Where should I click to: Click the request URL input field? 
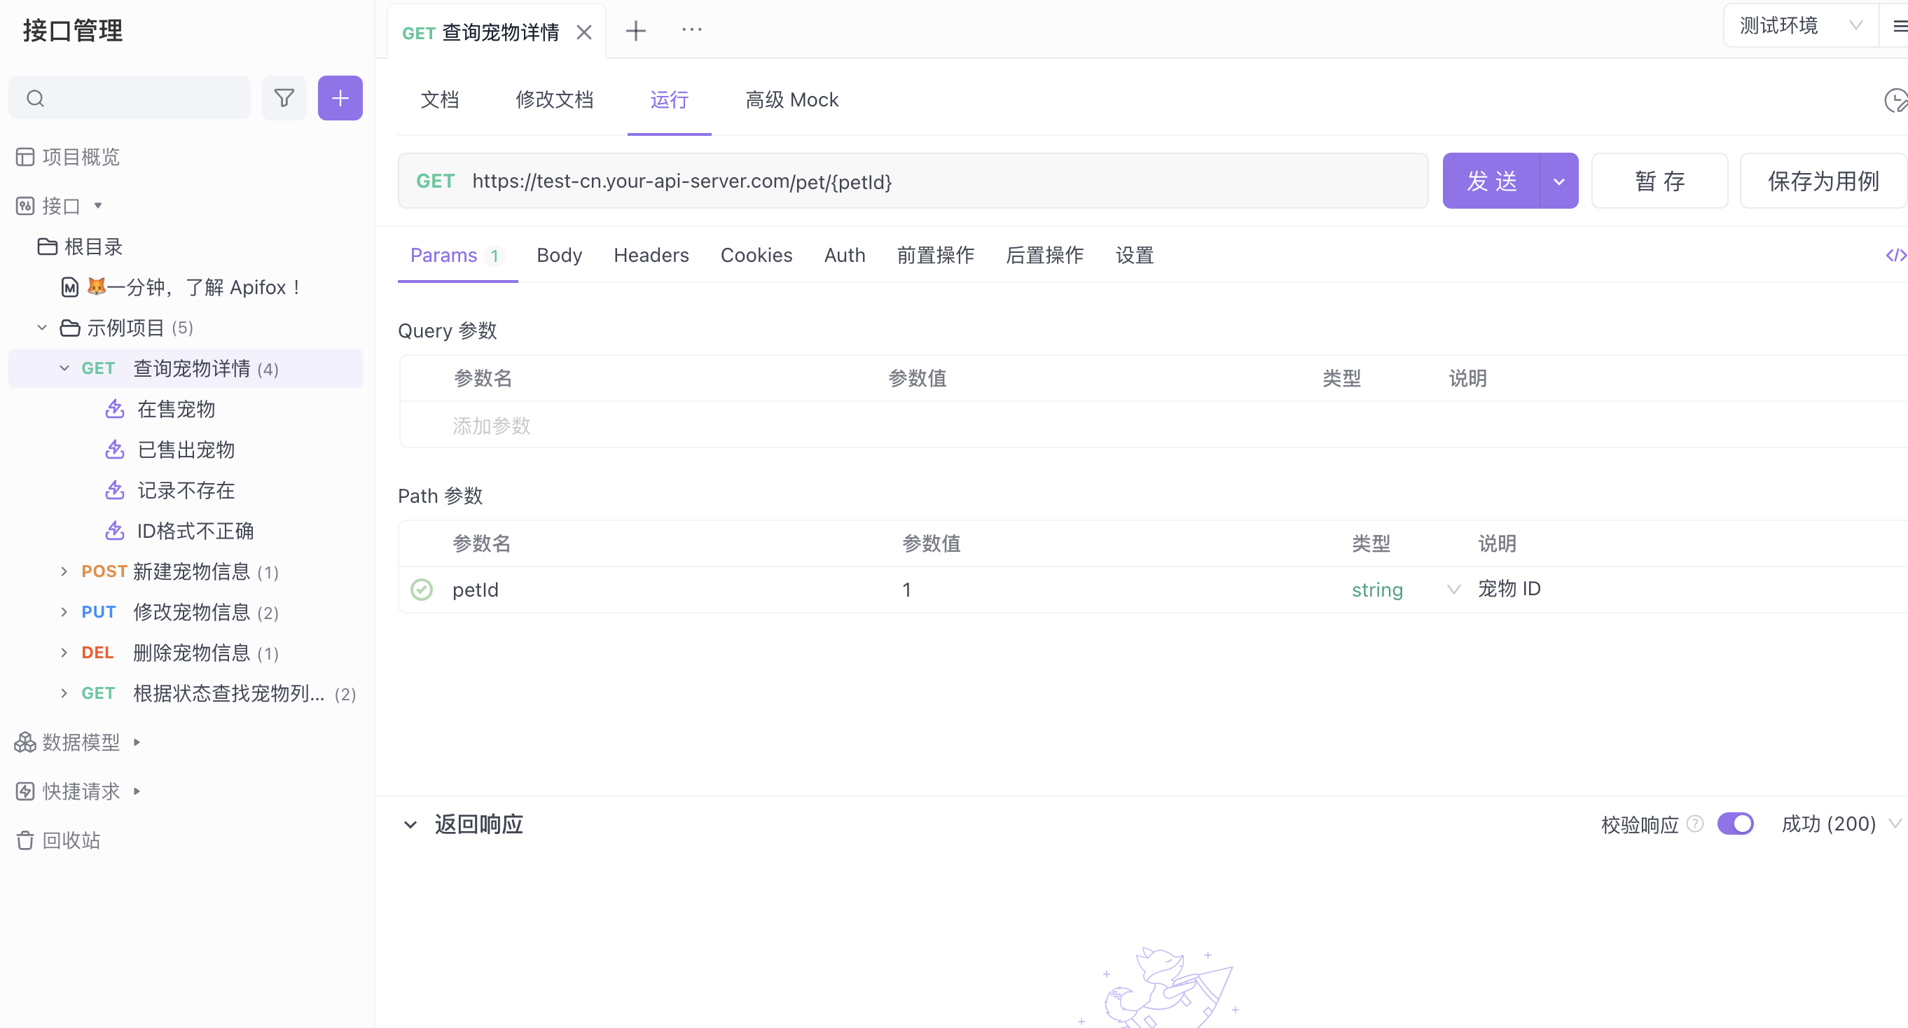click(889, 180)
